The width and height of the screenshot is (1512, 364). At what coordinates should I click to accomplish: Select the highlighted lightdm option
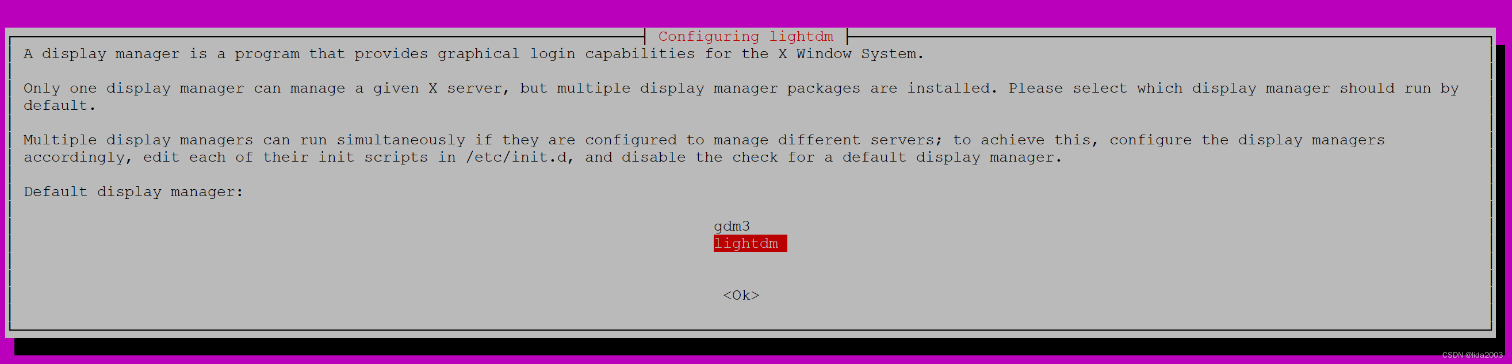(x=750, y=243)
